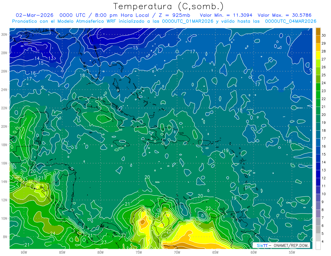Click the "26N" latitude axis label
331x256 pixels.
(4, 71)
